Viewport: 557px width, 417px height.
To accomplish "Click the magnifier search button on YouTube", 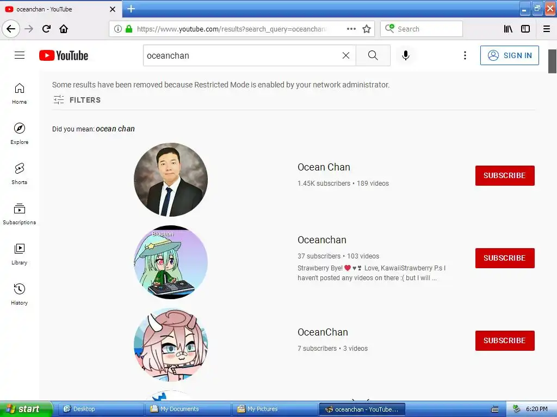I will [373, 55].
